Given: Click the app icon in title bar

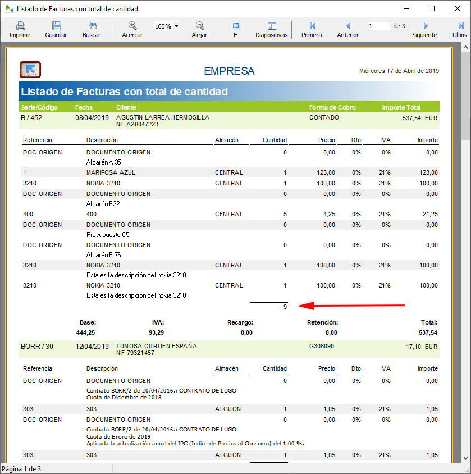Looking at the screenshot, I should point(8,9).
